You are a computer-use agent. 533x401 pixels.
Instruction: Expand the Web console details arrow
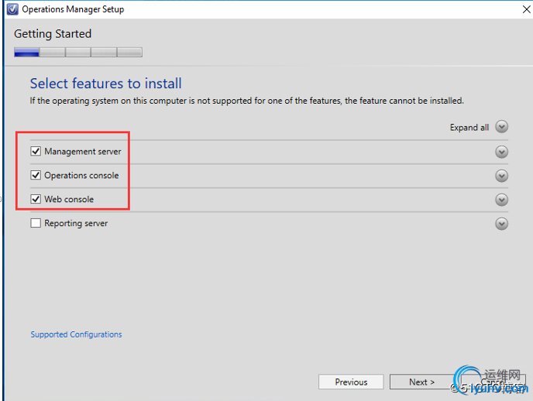tap(502, 200)
